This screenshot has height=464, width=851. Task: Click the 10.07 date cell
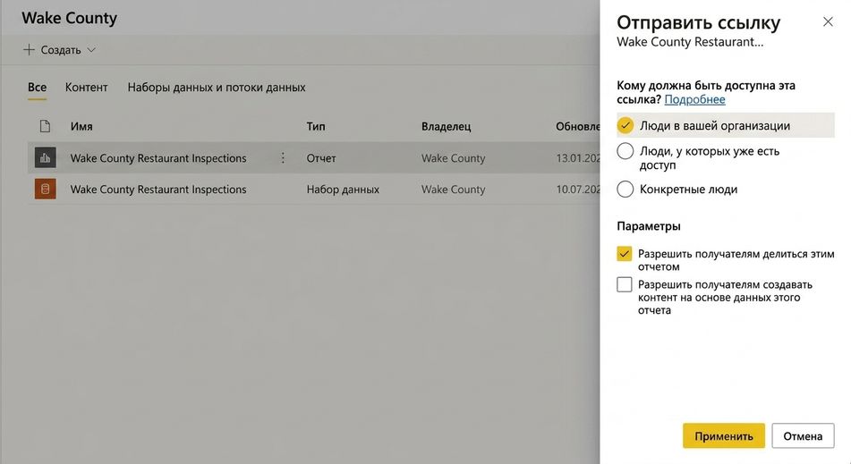pos(578,190)
